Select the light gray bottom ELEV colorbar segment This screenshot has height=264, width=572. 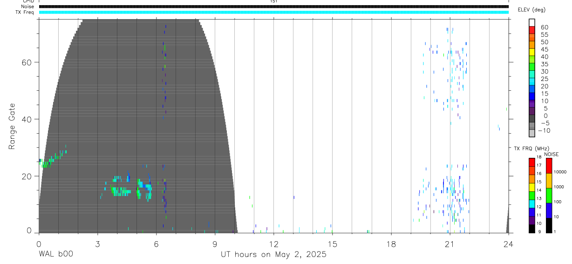point(532,133)
